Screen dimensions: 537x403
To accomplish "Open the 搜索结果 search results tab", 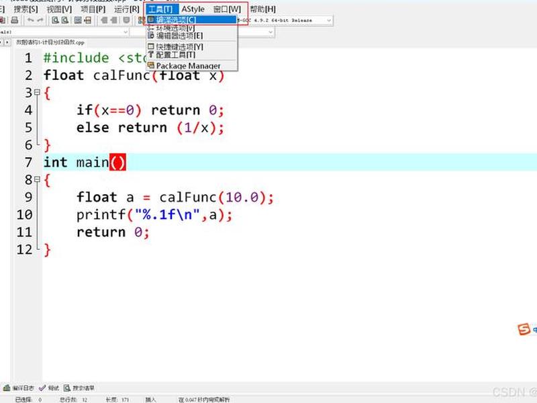I will click(79, 388).
